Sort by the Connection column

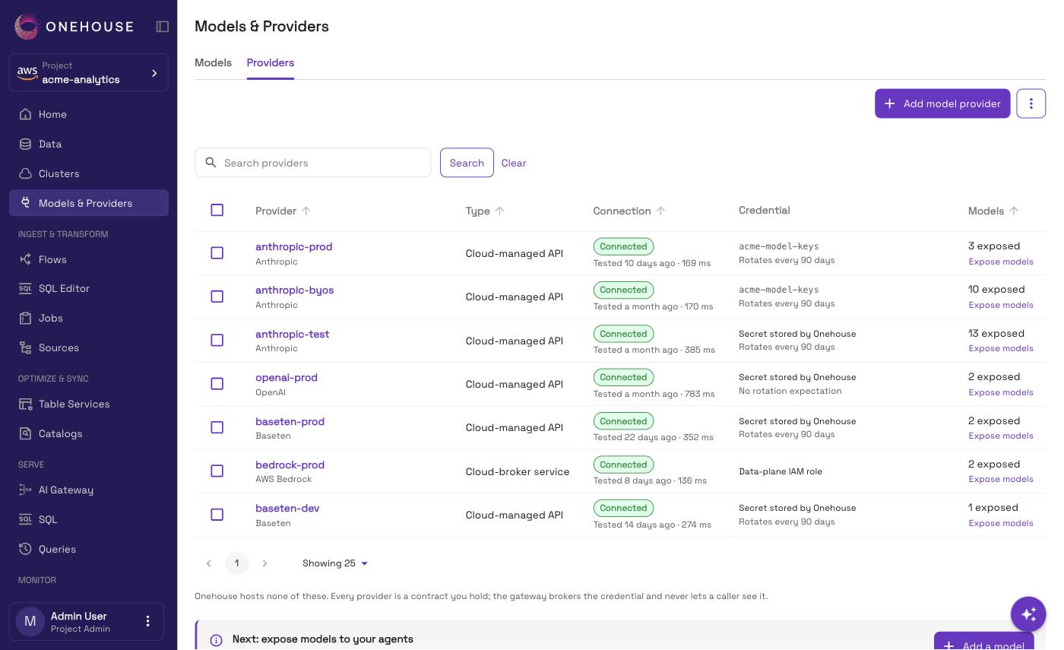[629, 211]
